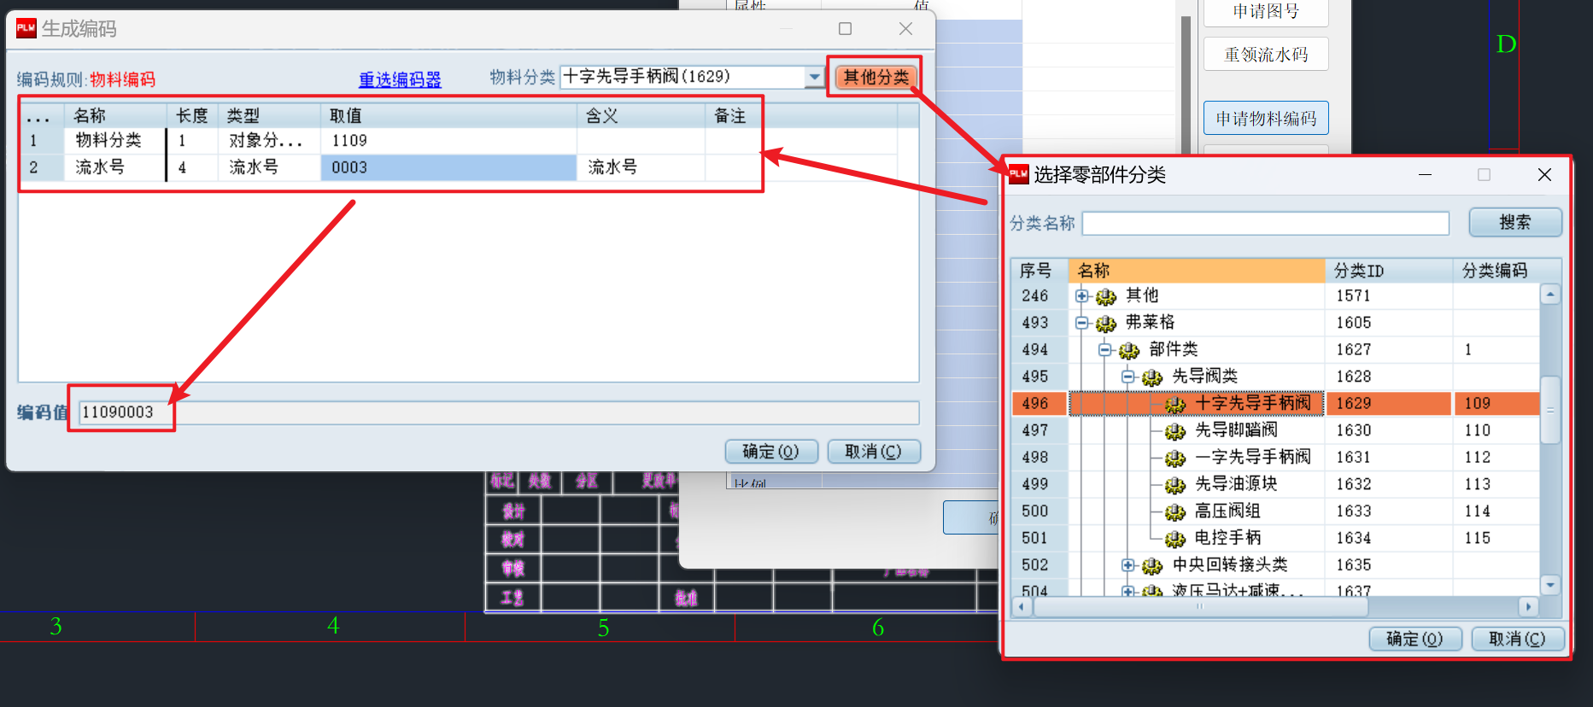Image resolution: width=1593 pixels, height=707 pixels.
Task: Select the highlighted 十字先导手柄阀 row
Action: pyautogui.click(x=1275, y=403)
